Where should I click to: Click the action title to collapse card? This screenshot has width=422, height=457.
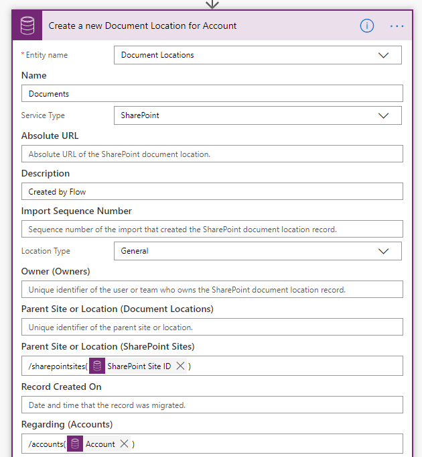pos(143,26)
